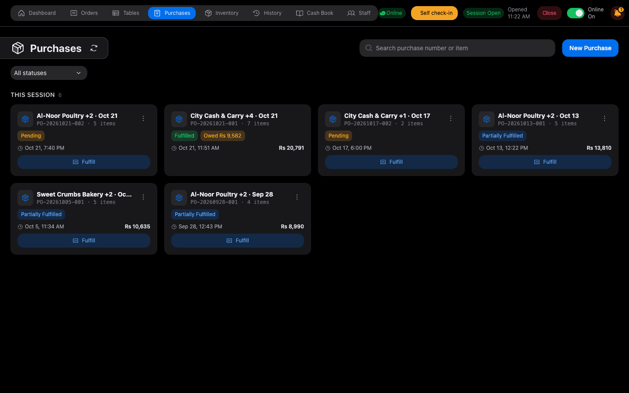Viewport: 629px width, 393px height.
Task: Click the notification bell icon
Action: pos(617,13)
